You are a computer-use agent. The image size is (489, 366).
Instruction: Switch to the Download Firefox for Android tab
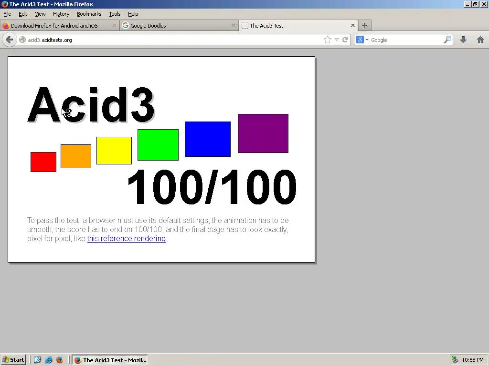click(x=59, y=26)
